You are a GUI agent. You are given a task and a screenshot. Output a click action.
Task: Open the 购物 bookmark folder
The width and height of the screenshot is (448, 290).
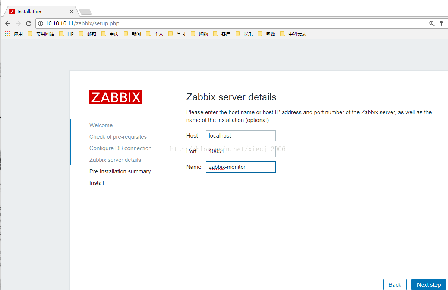(x=199, y=34)
